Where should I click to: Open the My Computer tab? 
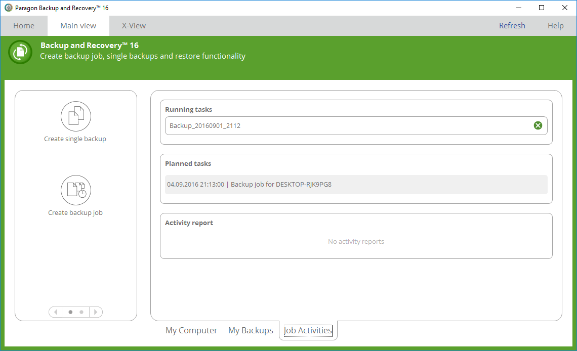click(x=191, y=330)
